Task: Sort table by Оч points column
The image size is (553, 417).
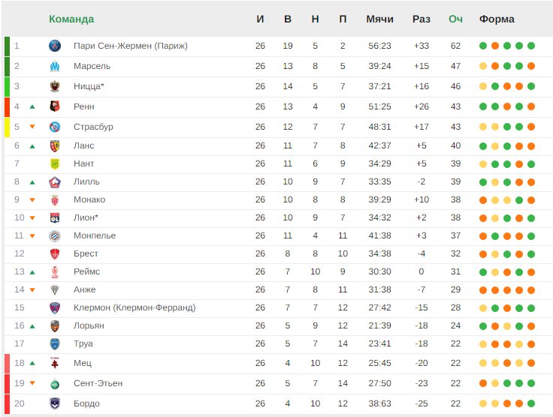Action: 455,19
